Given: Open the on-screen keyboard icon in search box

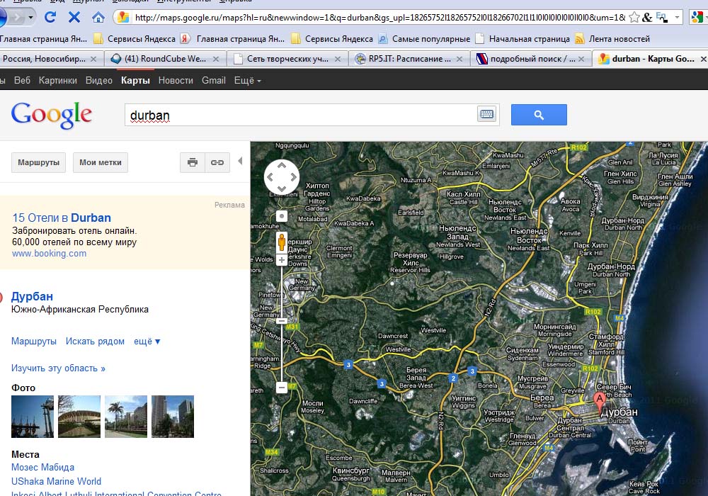Looking at the screenshot, I should (x=487, y=114).
